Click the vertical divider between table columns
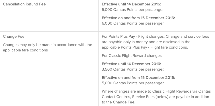The height and width of the screenshot is (106, 215). 98,53
